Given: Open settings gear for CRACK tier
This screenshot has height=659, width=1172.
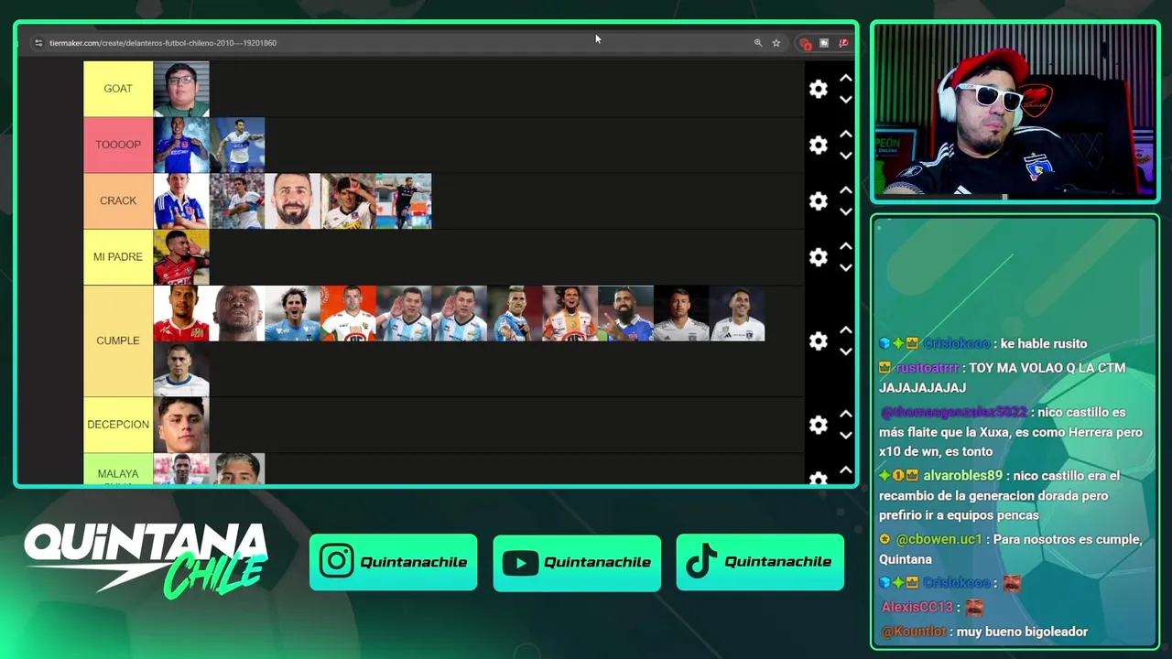Looking at the screenshot, I should tap(819, 200).
